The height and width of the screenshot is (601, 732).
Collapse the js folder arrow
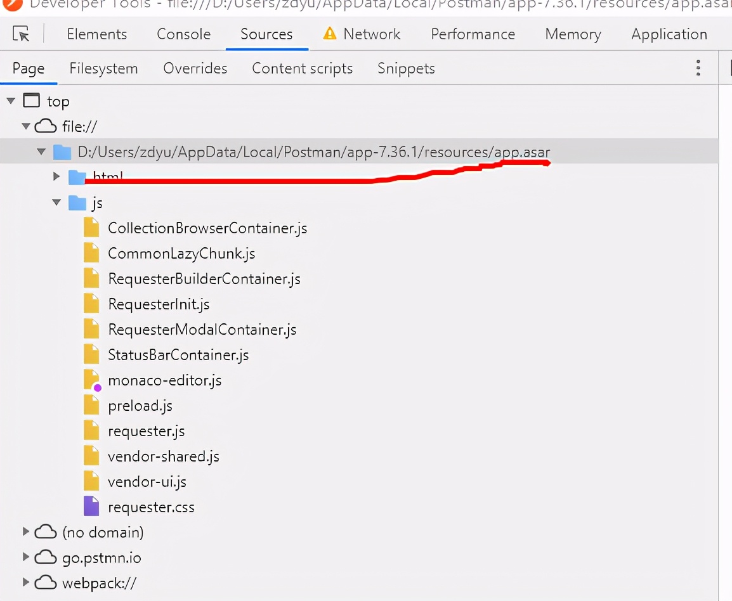56,202
